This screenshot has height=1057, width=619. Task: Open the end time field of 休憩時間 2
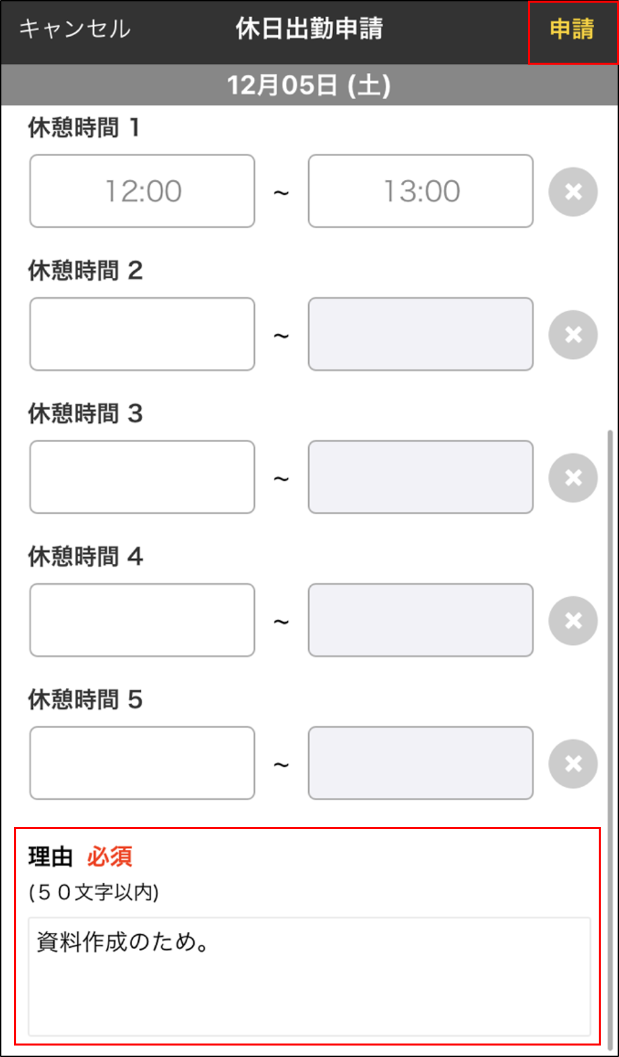[420, 334]
